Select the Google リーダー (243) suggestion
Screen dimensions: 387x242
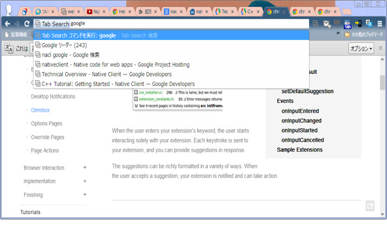click(x=171, y=45)
